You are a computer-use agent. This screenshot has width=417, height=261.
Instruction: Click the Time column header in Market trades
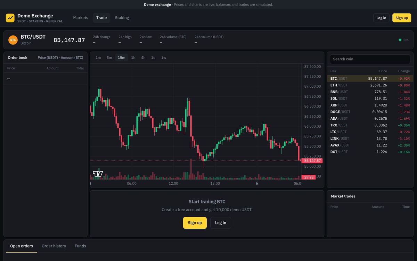point(406,207)
